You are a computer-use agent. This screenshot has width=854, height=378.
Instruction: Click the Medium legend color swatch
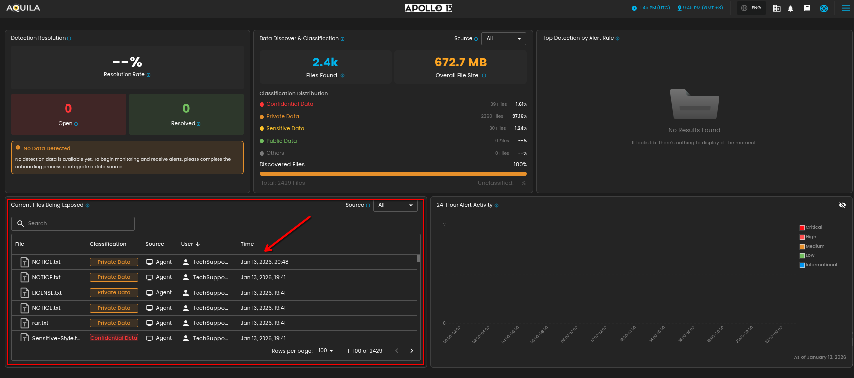[x=802, y=247]
